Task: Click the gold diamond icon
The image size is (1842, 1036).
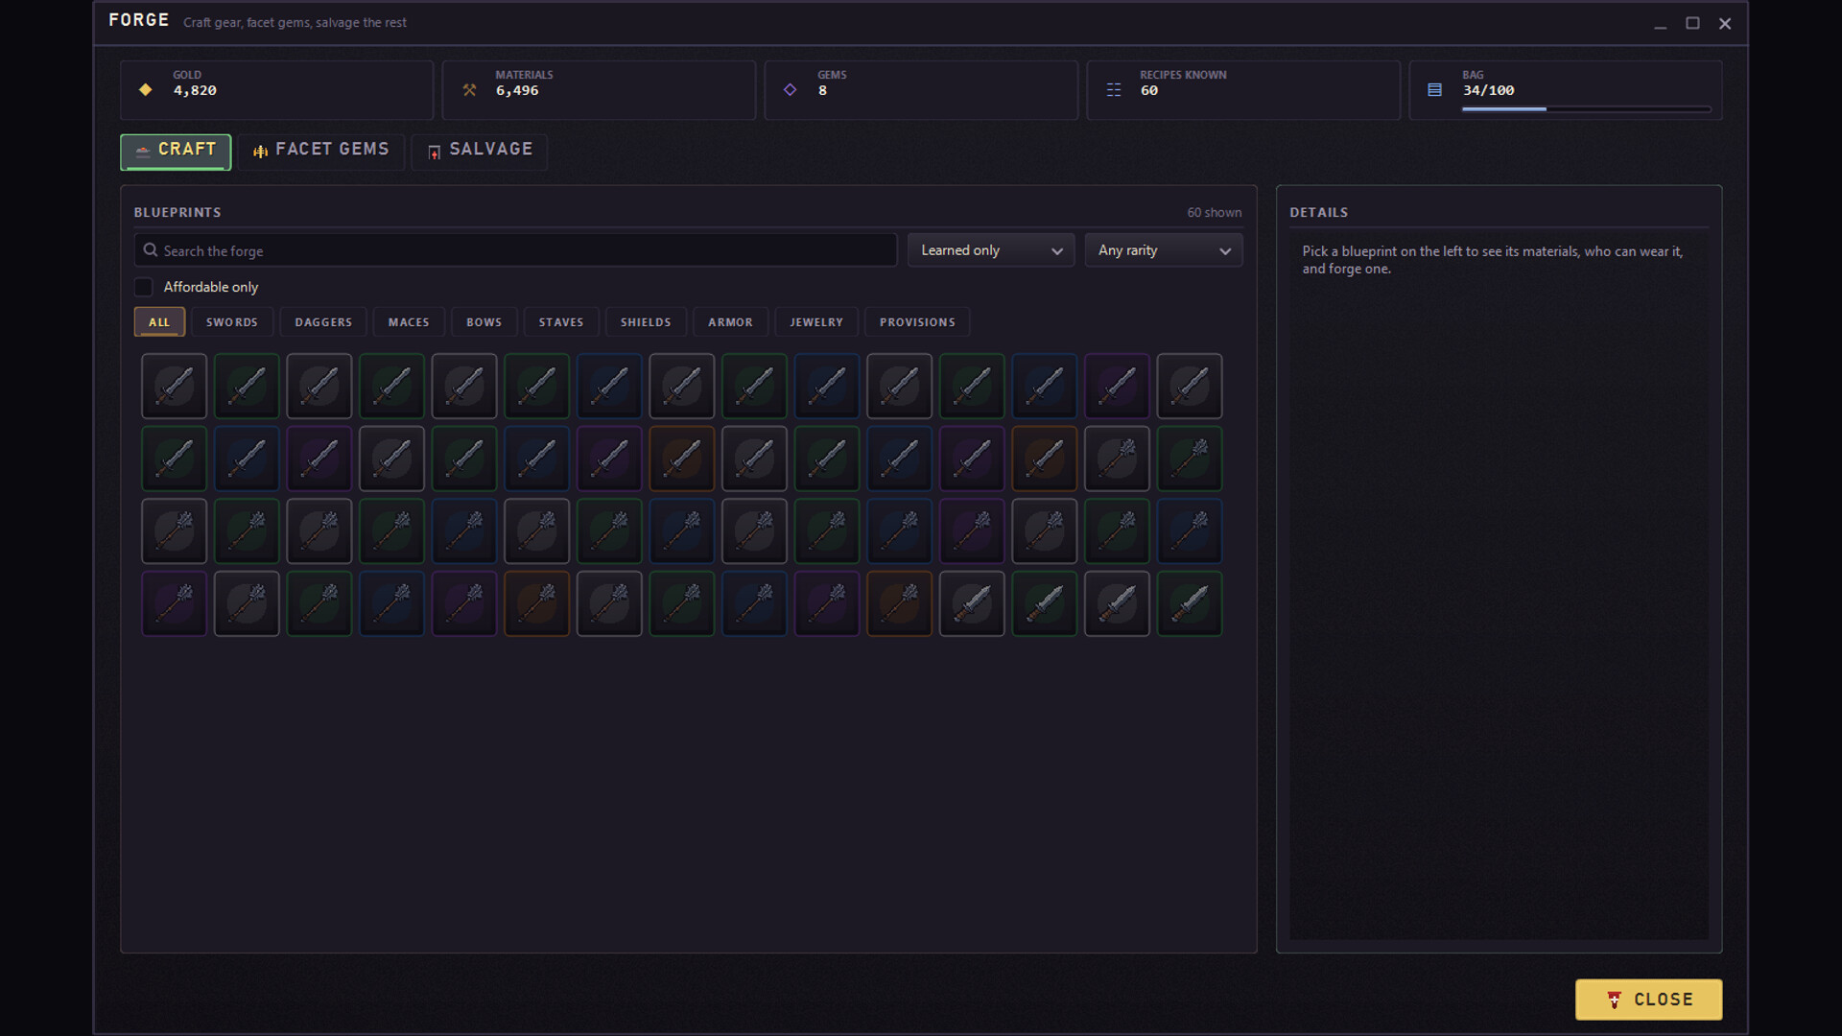Action: click(146, 89)
